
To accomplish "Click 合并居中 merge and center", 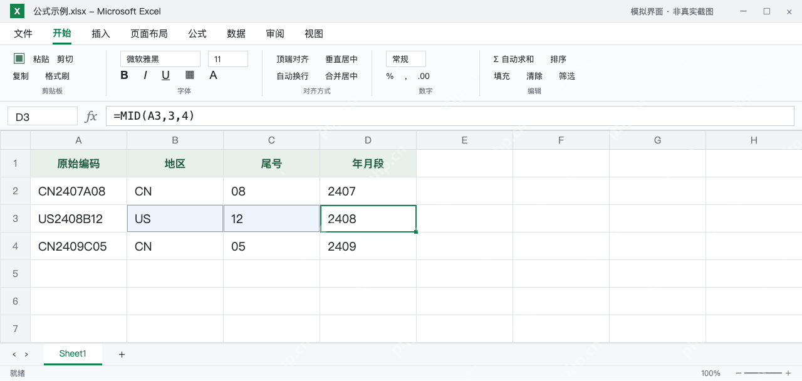I will 341,76.
